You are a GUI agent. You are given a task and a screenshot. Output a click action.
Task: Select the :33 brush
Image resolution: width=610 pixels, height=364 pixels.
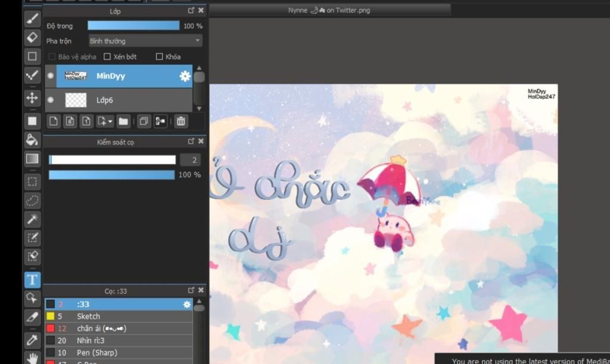point(119,304)
